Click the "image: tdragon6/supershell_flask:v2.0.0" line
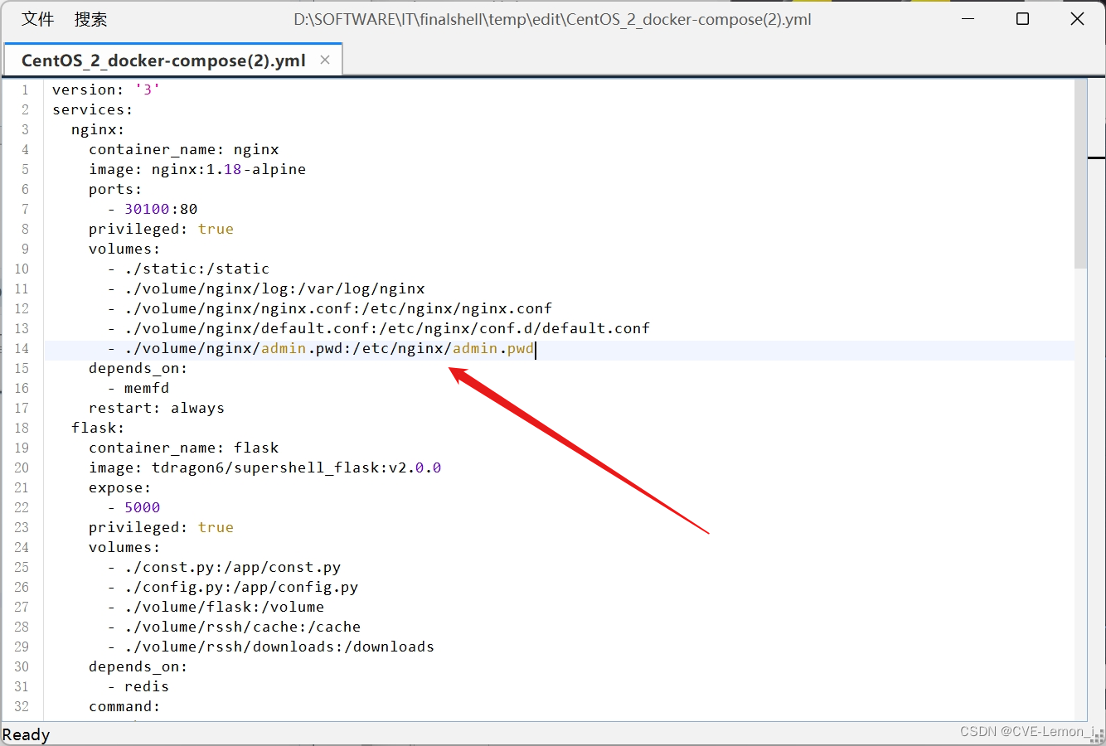Viewport: 1106px width, 746px height. pos(265,467)
